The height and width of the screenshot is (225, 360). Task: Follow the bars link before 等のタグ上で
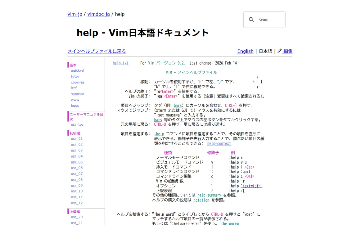(x=158, y=120)
